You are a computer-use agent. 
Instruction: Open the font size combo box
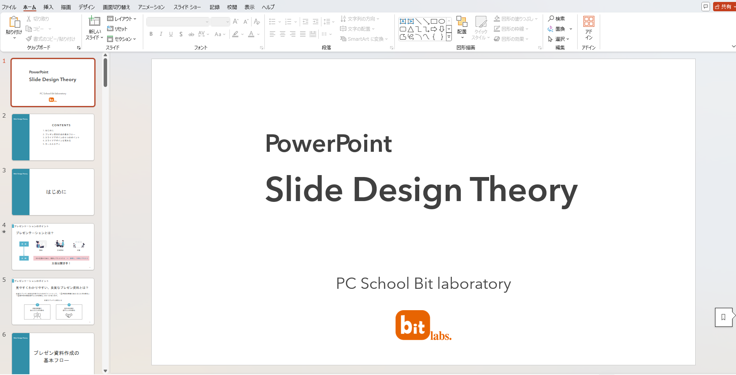220,22
